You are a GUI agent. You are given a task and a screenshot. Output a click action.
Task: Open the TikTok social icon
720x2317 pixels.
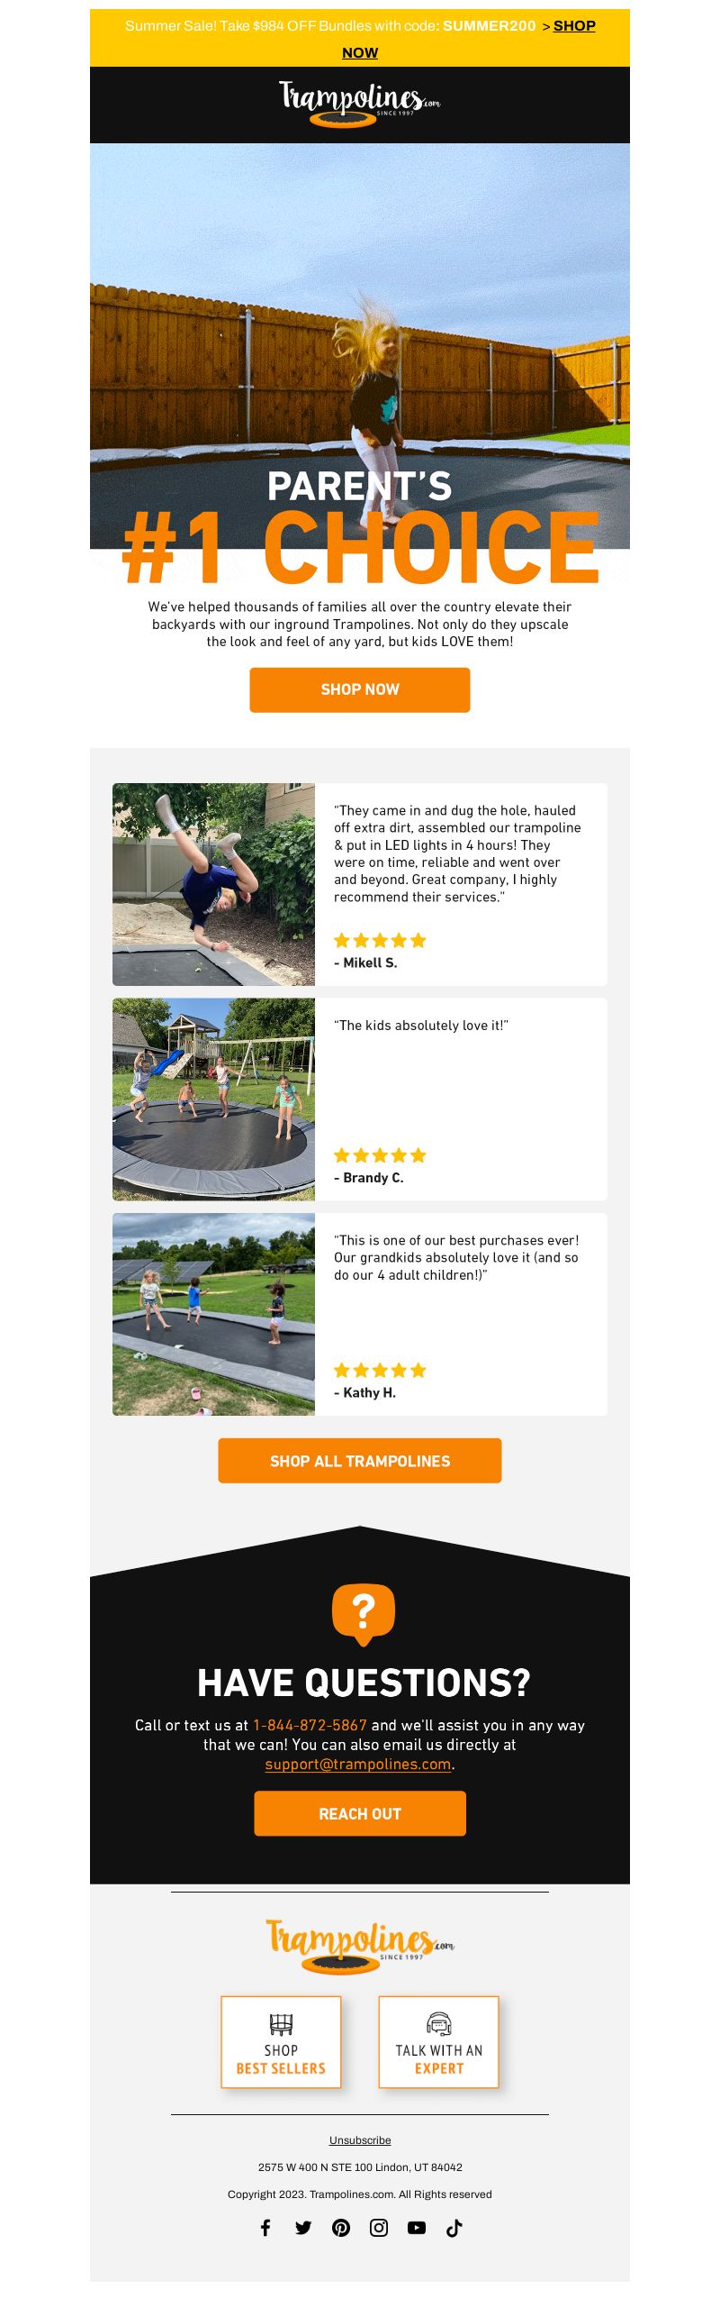pos(454,2227)
